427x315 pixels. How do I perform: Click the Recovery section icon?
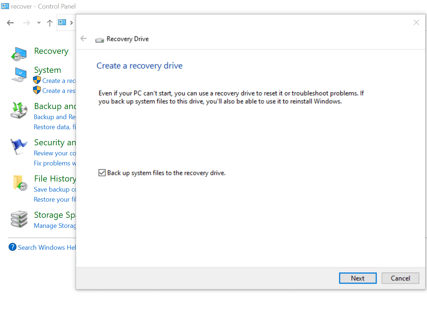click(x=18, y=53)
